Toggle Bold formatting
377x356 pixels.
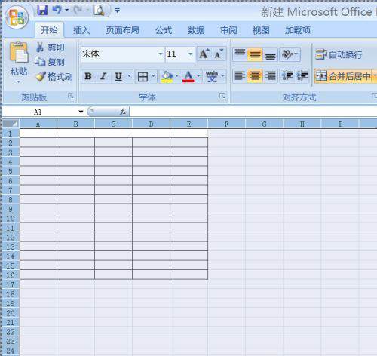click(88, 76)
